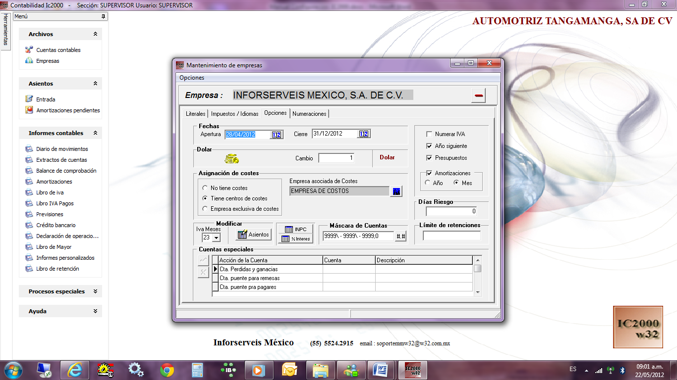Click the Asientos button under Modificar
The width and height of the screenshot is (677, 380).
pyautogui.click(x=253, y=235)
